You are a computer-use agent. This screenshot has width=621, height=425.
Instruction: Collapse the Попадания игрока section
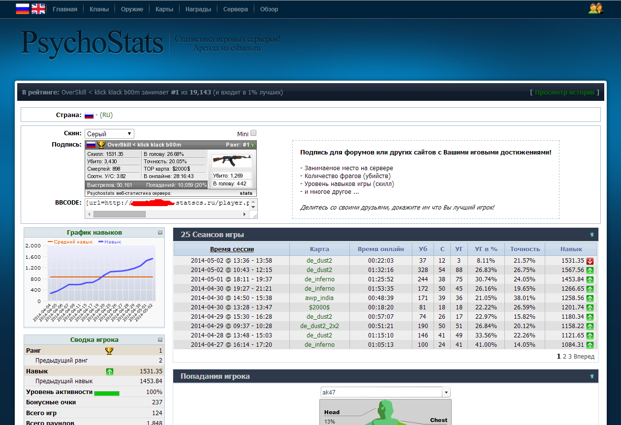(x=592, y=376)
